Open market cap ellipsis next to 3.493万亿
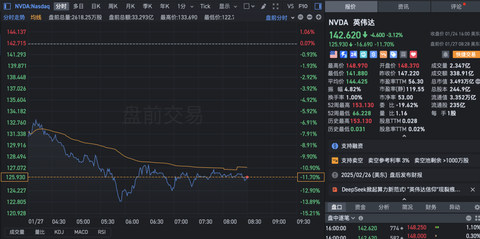This screenshot has height=239, width=480. click(477, 81)
